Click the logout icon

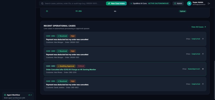209,3
